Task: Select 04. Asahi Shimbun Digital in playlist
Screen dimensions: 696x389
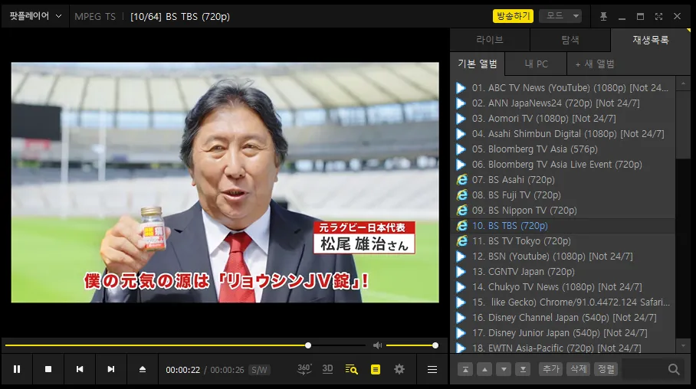Action: 563,134
